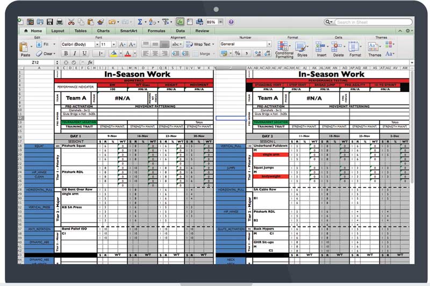Image resolution: width=430 pixels, height=286 pixels.
Task: Click the Insert cells button
Action: point(321,49)
